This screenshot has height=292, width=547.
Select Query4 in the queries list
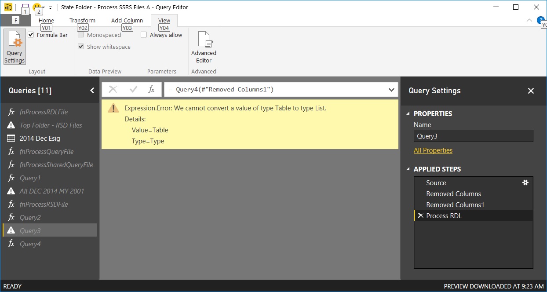(x=50, y=244)
